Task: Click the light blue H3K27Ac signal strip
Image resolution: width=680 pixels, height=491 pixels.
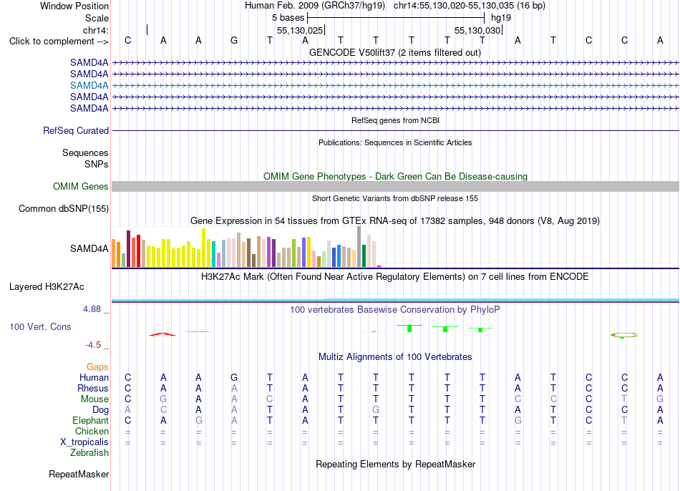Action: pyautogui.click(x=395, y=300)
